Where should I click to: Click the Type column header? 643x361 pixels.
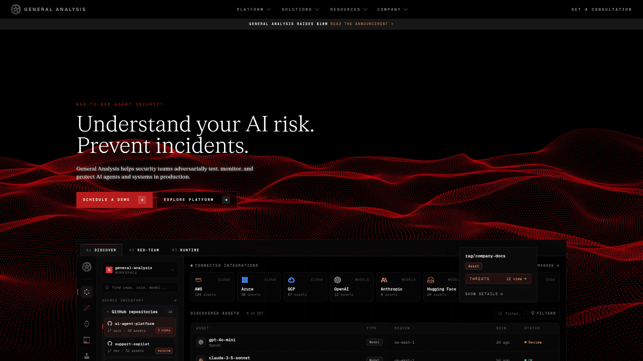pos(371,328)
